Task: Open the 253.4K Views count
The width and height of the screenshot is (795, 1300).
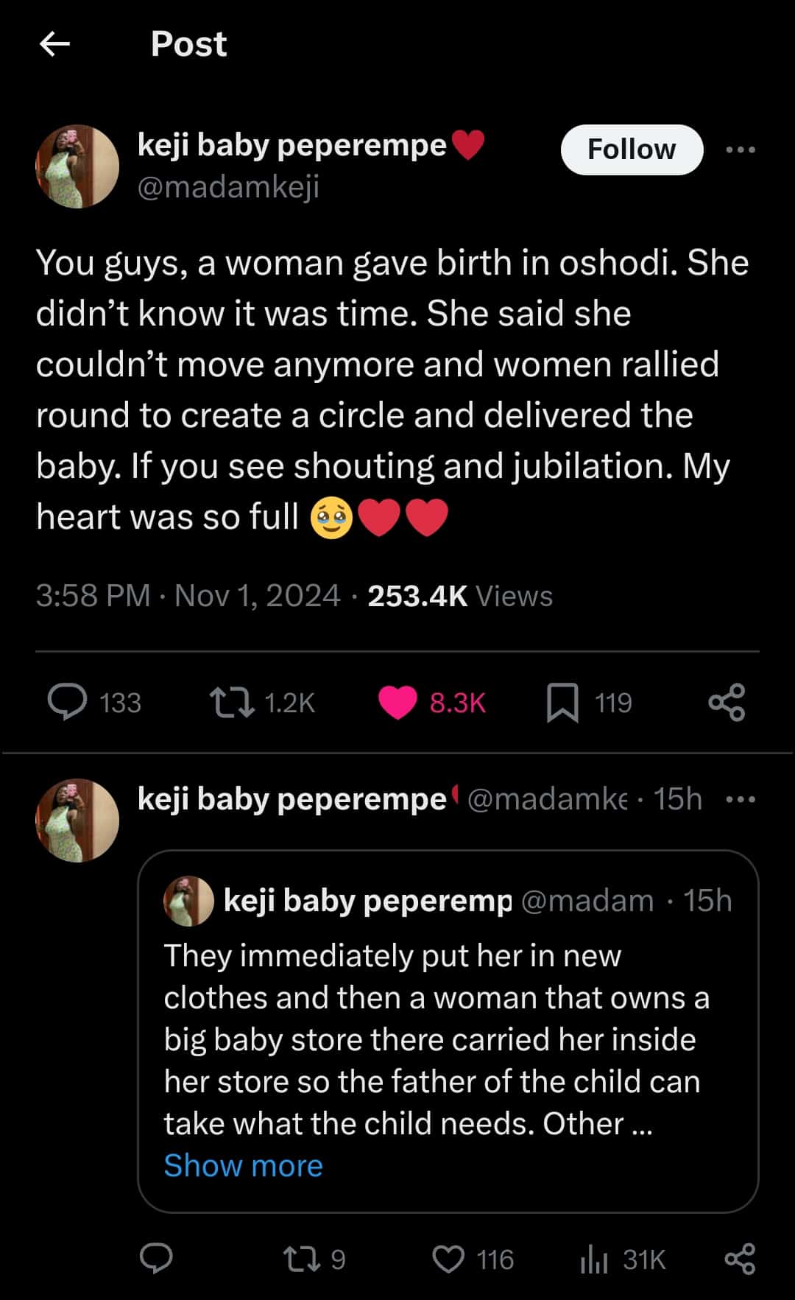Action: coord(459,596)
